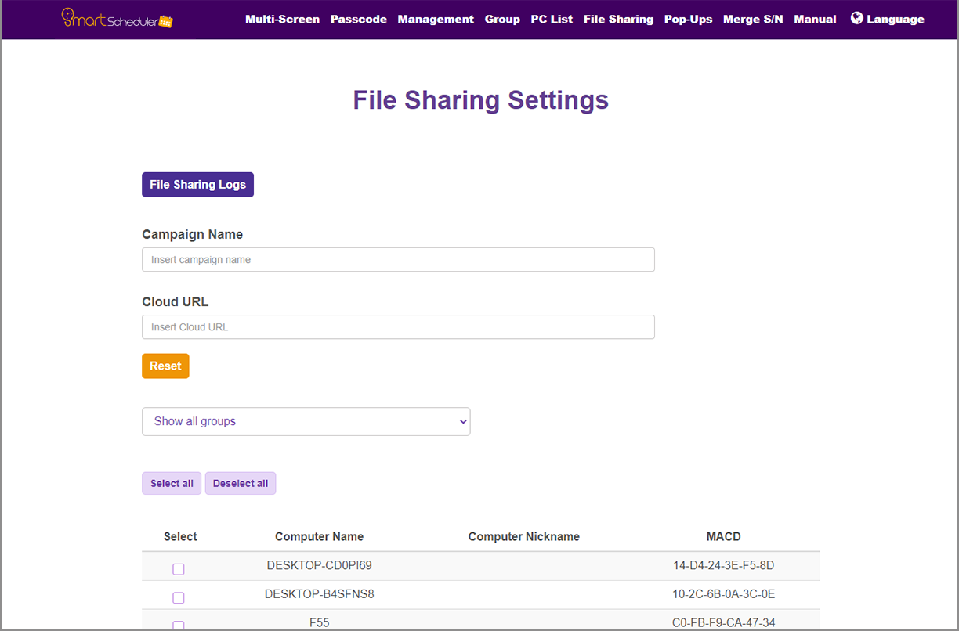This screenshot has width=959, height=631.
Task: Open the Manual link
Action: [x=815, y=19]
